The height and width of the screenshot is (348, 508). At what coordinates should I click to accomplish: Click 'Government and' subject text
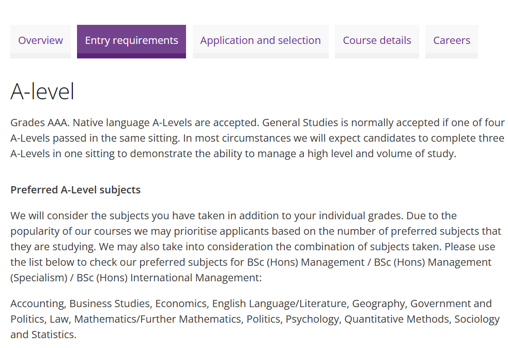(451, 304)
